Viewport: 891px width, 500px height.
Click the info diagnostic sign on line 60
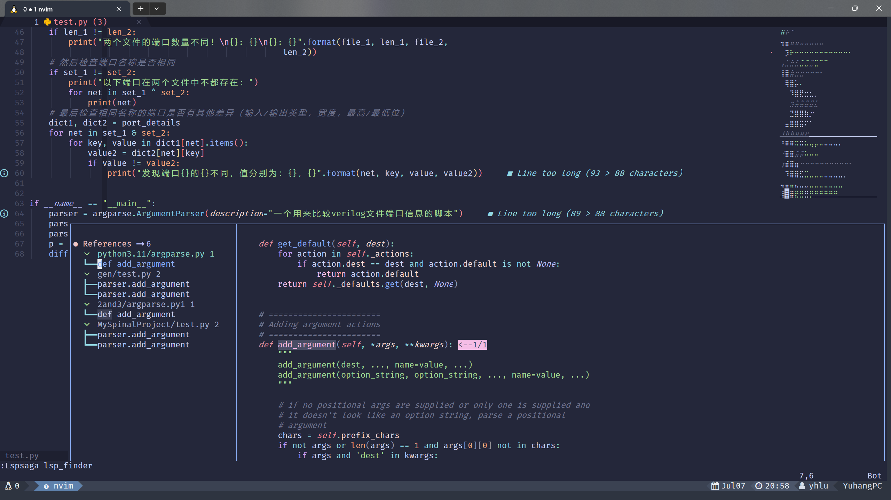pos(4,173)
